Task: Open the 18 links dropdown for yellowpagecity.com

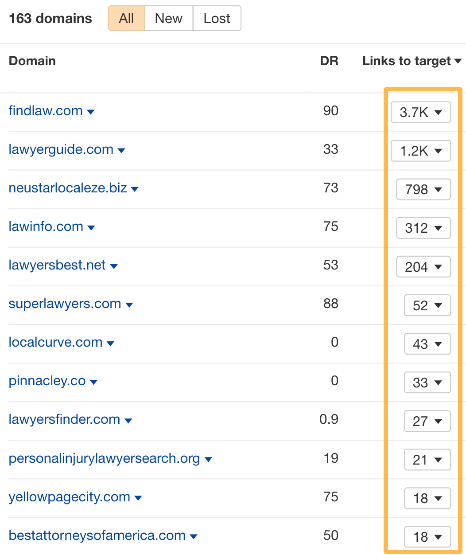Action: [427, 498]
